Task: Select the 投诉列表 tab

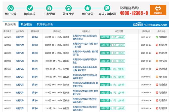Action: coord(10,24)
